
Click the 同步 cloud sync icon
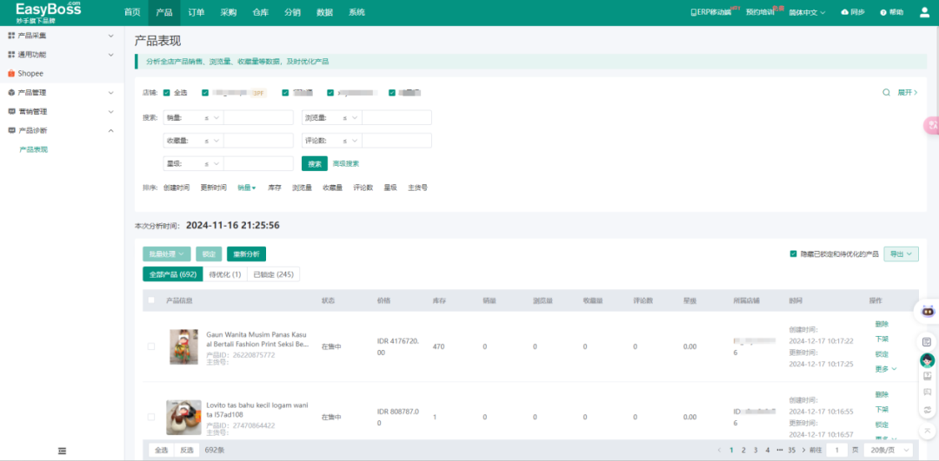tap(844, 12)
